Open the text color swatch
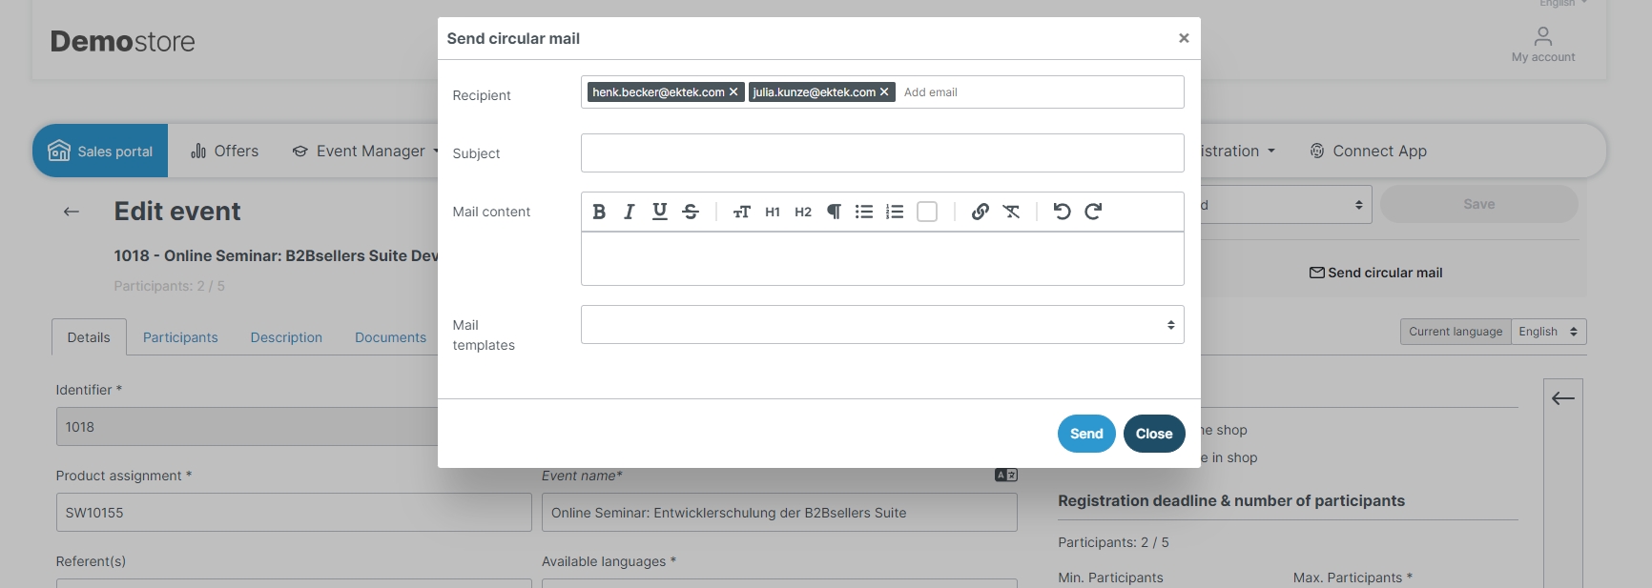The height and width of the screenshot is (588, 1652). [927, 212]
